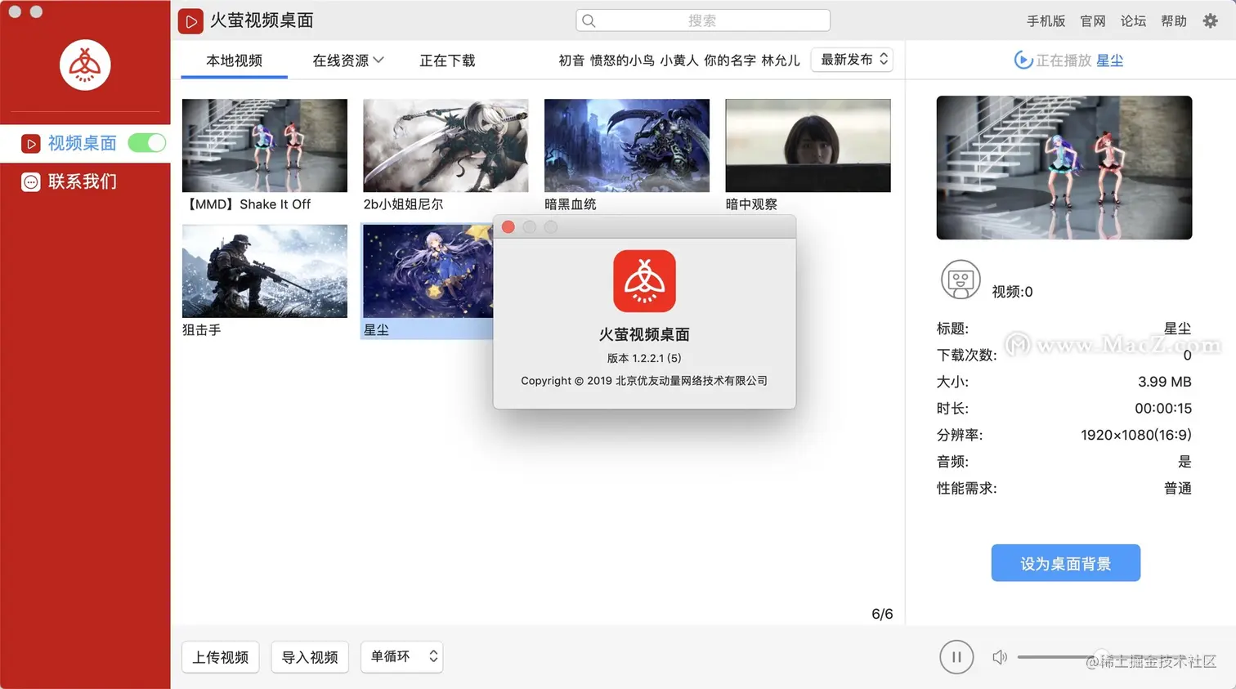The image size is (1236, 689).
Task: Click the 初音 tag
Action: click(571, 60)
